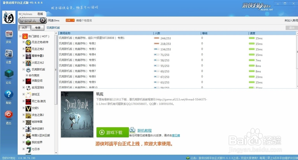
Task: Expand the 文明5 tree node
Action: click(x=24, y=108)
